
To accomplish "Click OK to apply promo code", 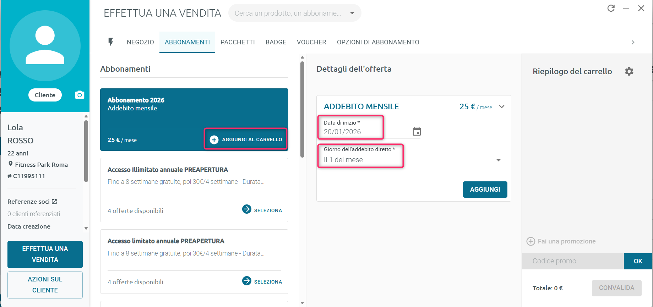I will pos(638,261).
